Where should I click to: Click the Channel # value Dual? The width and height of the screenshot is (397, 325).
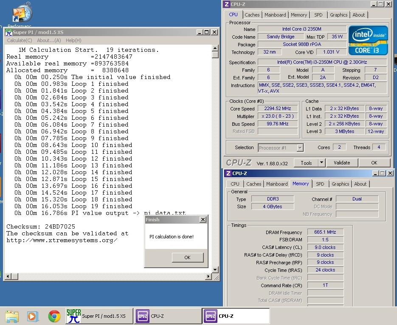pos(357,199)
